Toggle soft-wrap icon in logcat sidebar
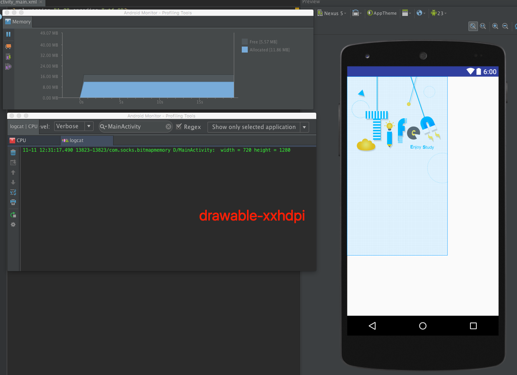Image resolution: width=517 pixels, height=375 pixels. 13,192
